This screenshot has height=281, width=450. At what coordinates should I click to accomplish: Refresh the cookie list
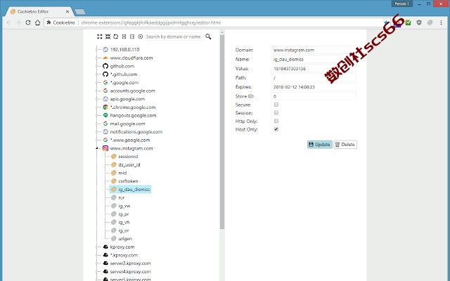point(115,37)
